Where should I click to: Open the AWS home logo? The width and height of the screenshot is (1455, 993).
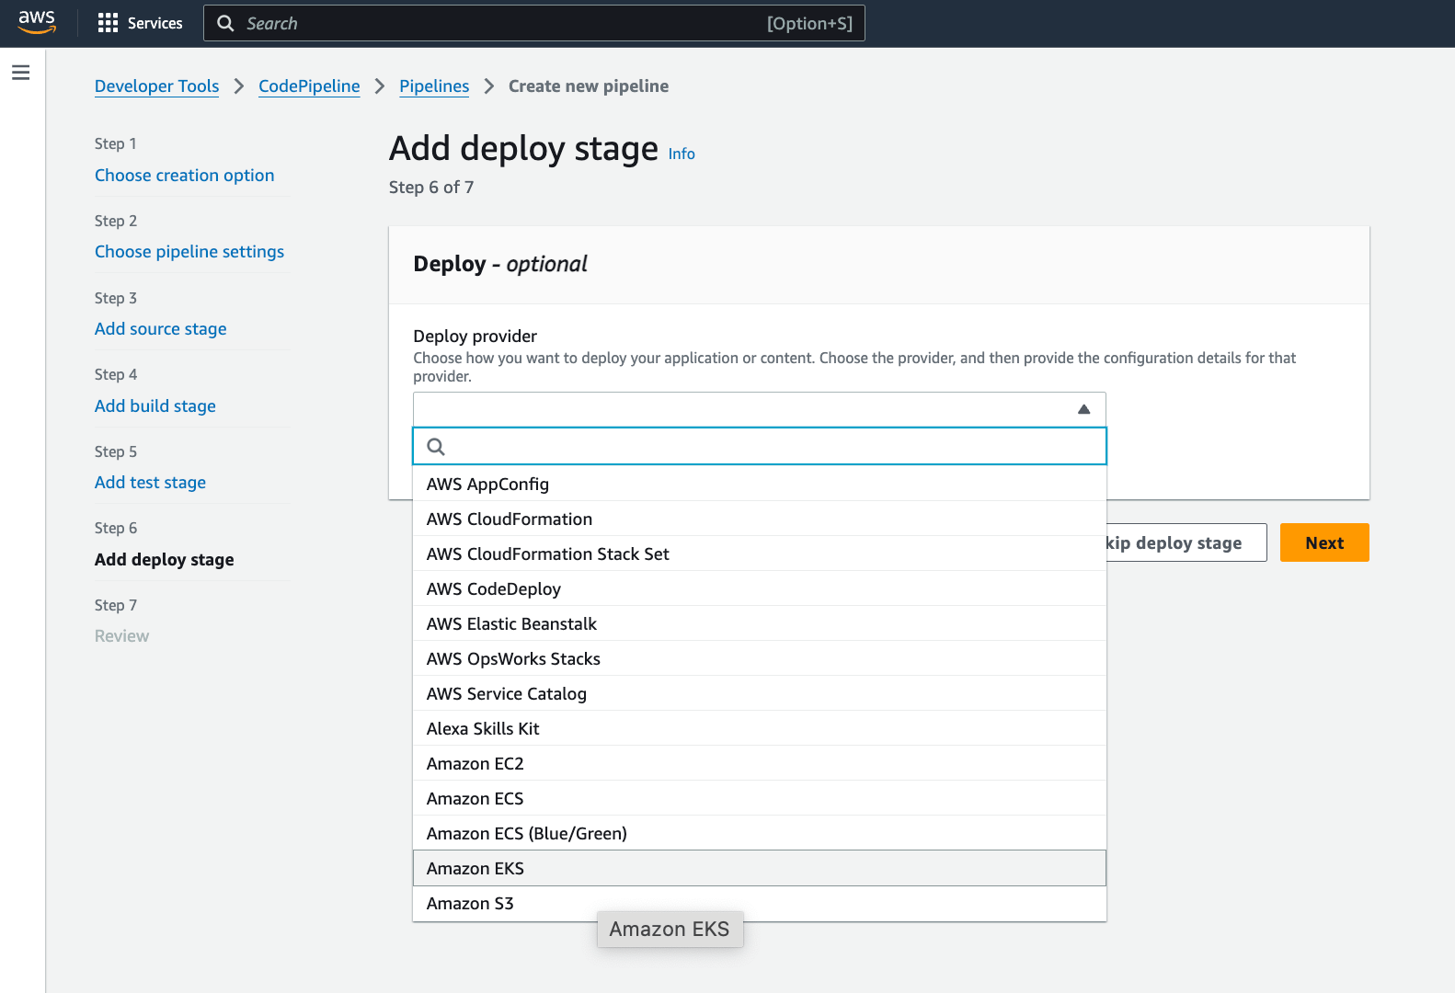click(x=37, y=22)
